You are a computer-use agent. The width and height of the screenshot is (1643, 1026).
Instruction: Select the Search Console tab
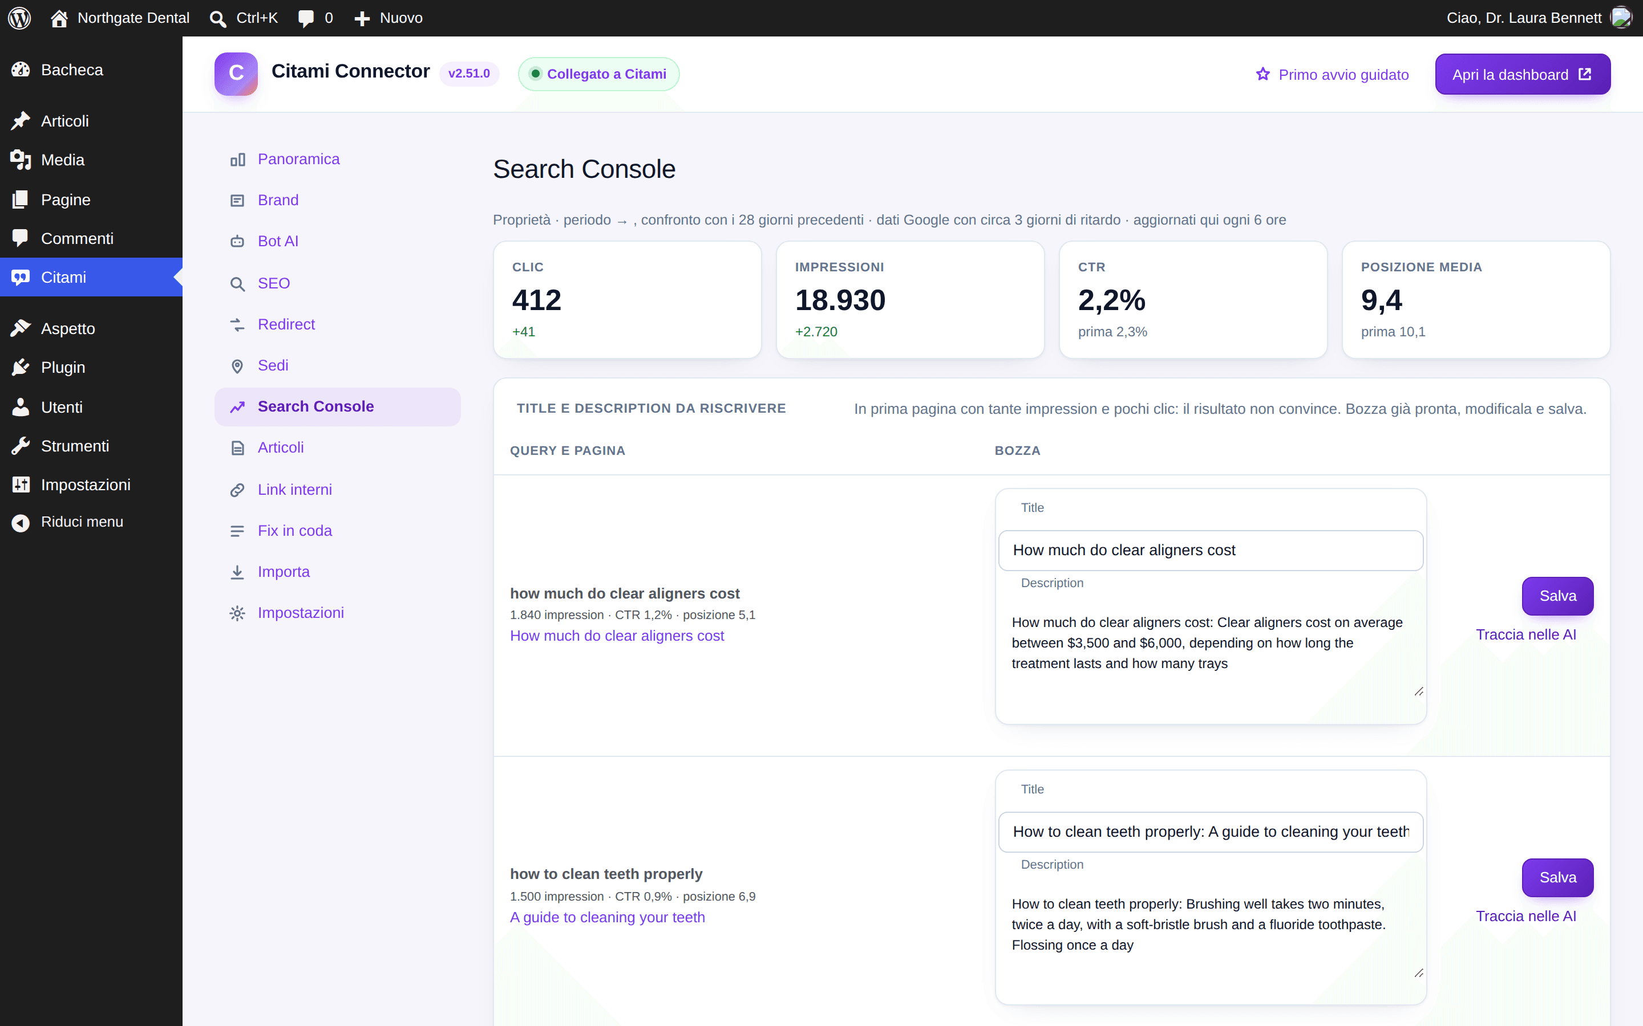pyautogui.click(x=337, y=406)
